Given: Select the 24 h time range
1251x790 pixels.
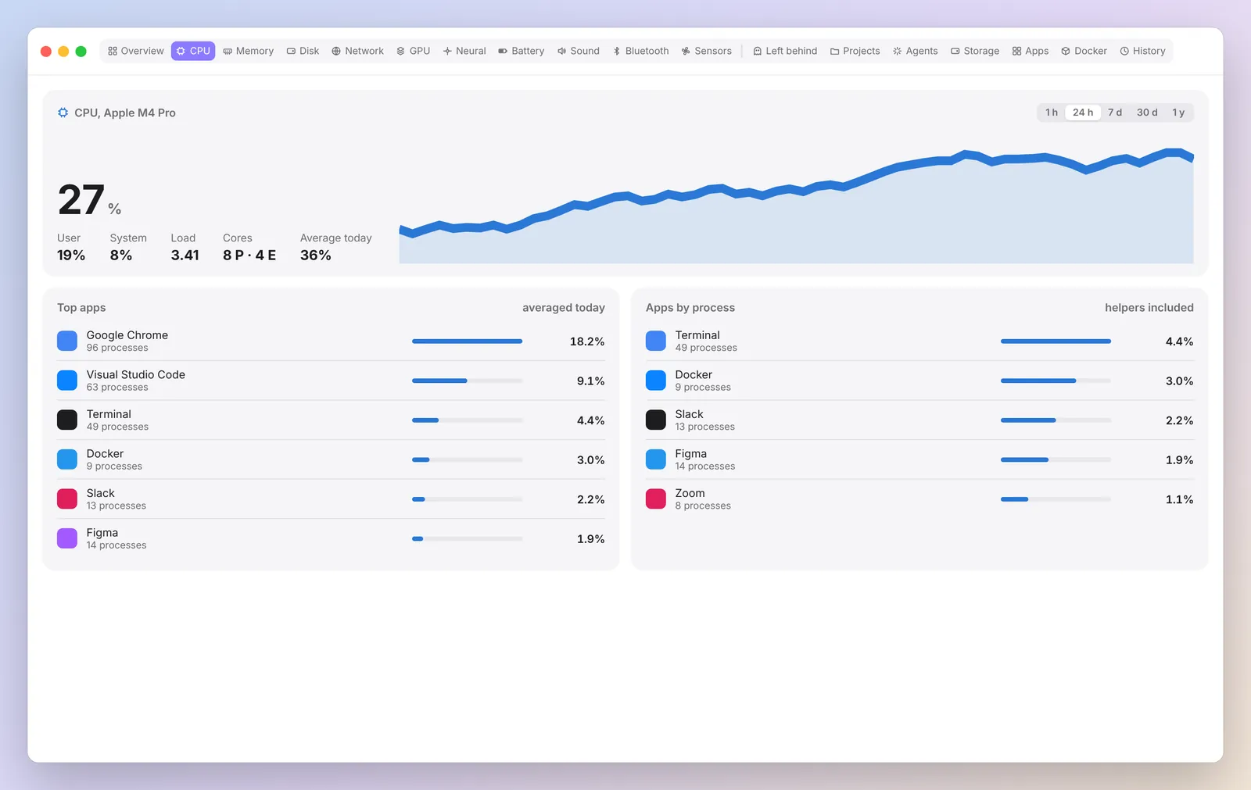Looking at the screenshot, I should tap(1083, 113).
